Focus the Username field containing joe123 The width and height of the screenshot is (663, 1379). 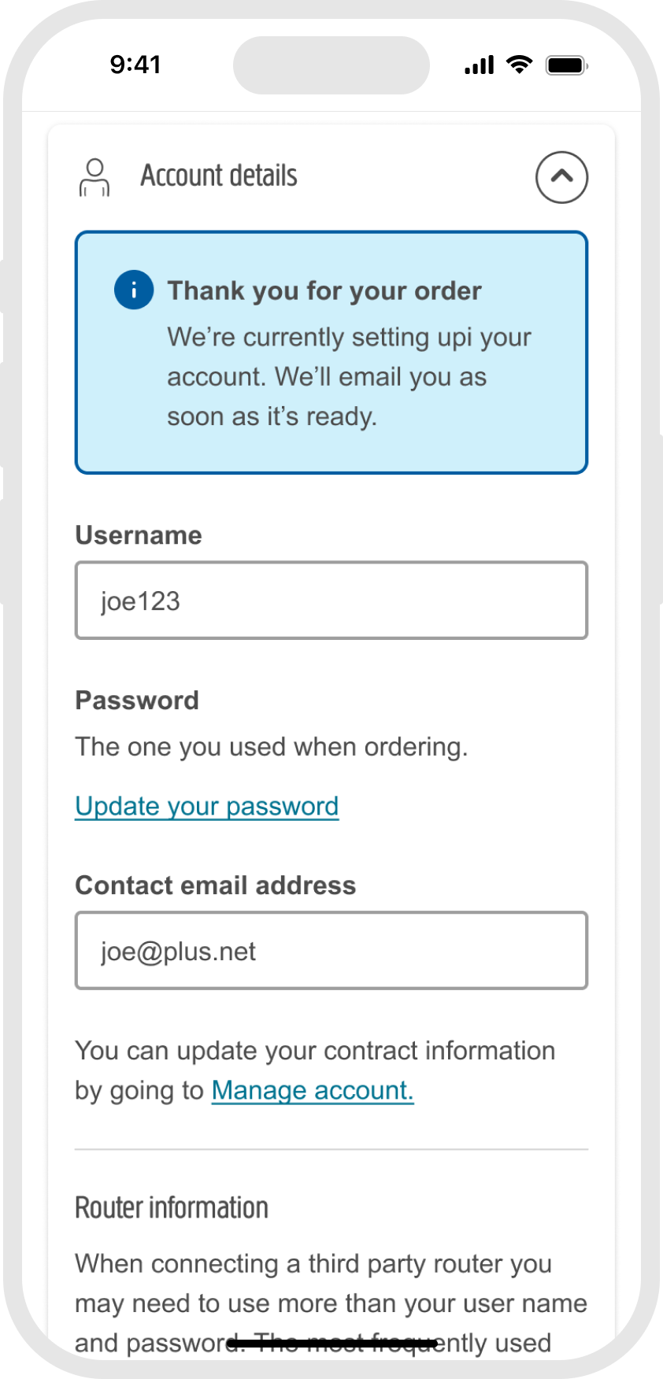tap(331, 601)
